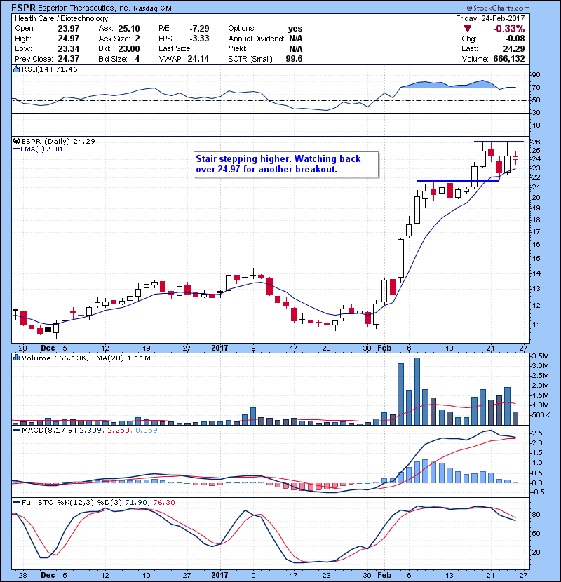The image size is (561, 582).
Task: Click the EMA(8) 23.01 legend label
Action: [x=41, y=149]
